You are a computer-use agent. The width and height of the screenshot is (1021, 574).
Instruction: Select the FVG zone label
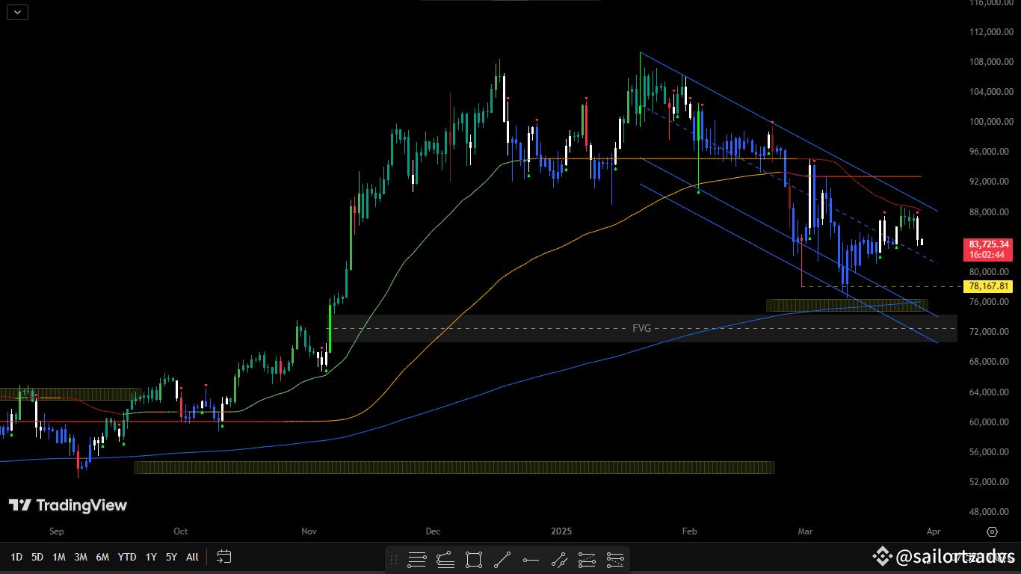(x=641, y=328)
